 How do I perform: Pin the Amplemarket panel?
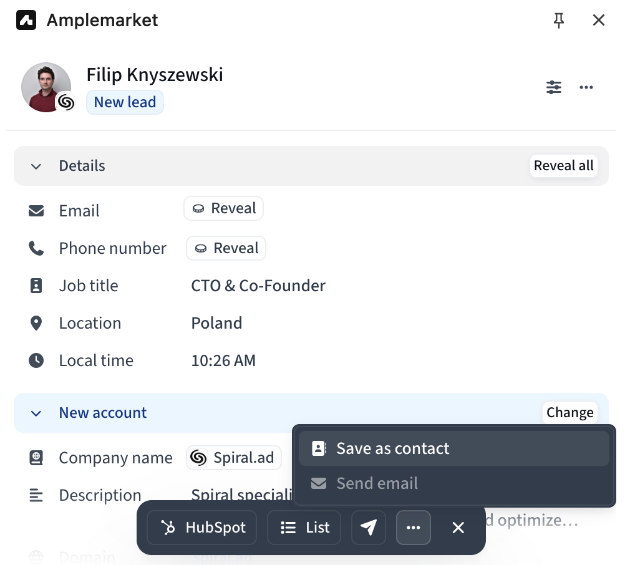(x=558, y=21)
